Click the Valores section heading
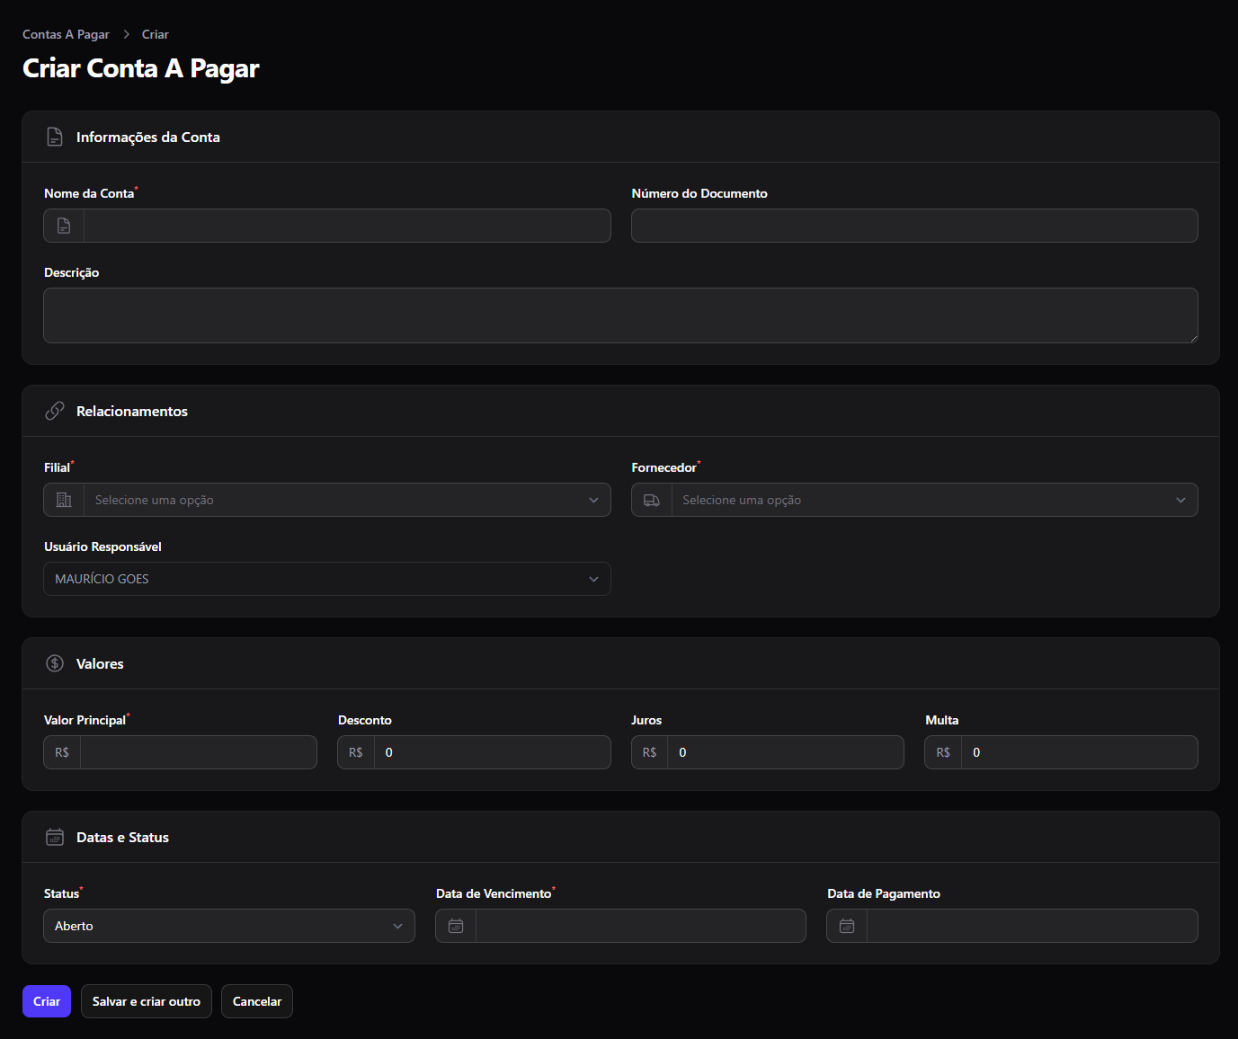The image size is (1238, 1039). [x=100, y=663]
